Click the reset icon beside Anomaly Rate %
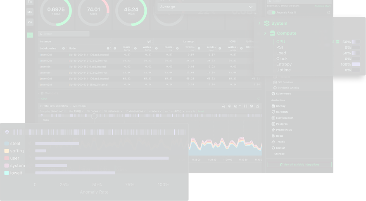The width and height of the screenshot is (366, 201). 329,12
